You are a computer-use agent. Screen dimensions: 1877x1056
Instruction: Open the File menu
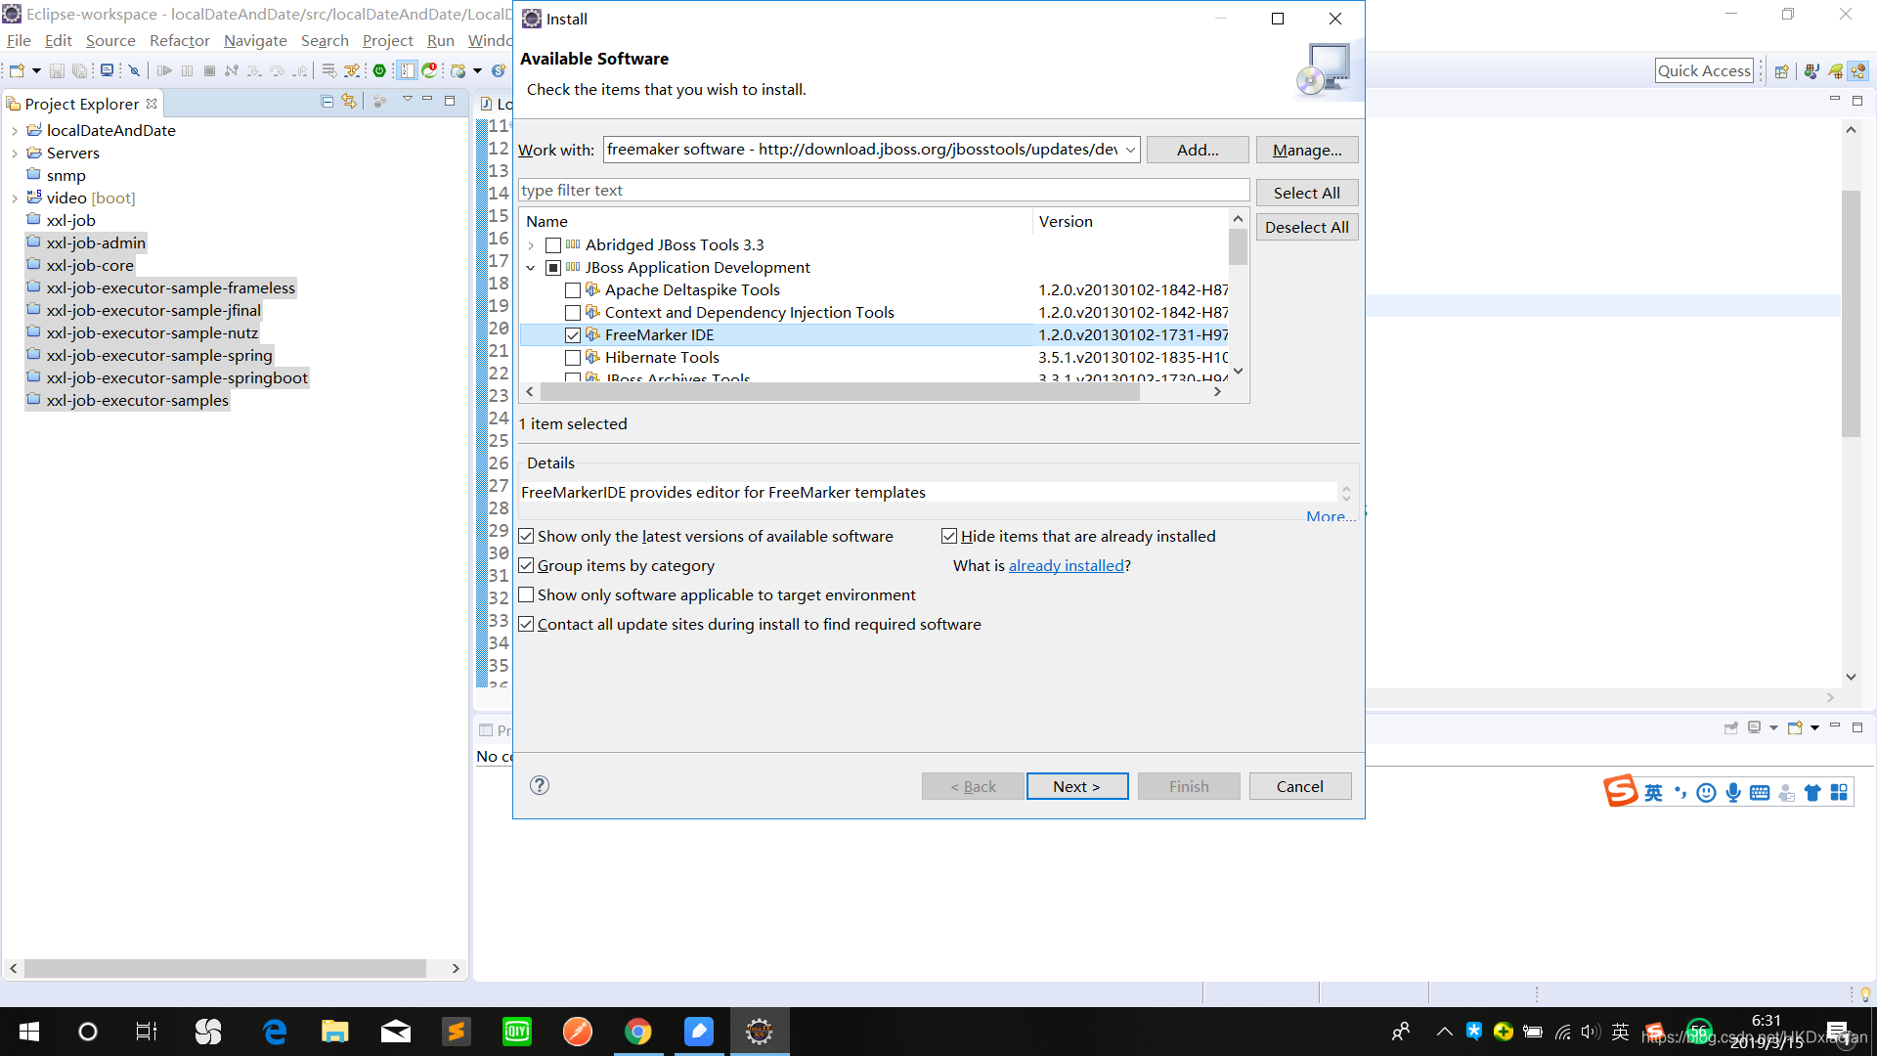[19, 40]
